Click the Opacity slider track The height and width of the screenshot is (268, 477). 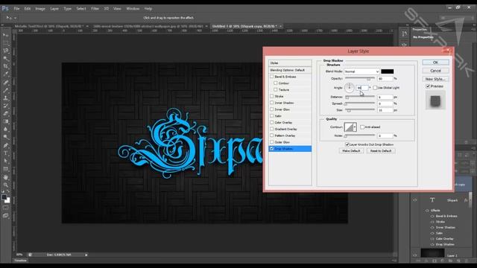[360, 79]
